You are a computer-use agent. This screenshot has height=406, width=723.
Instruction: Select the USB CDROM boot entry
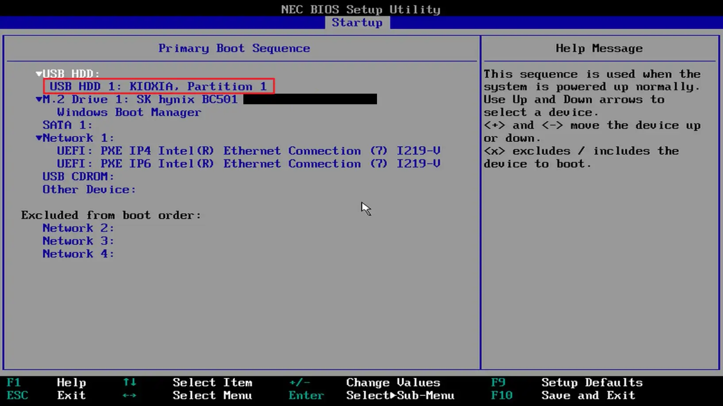[x=78, y=177]
